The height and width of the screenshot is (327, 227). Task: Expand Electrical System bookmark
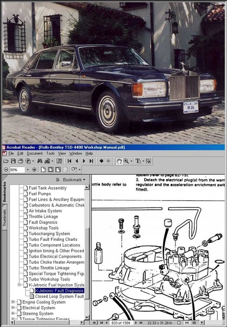coord(13,308)
